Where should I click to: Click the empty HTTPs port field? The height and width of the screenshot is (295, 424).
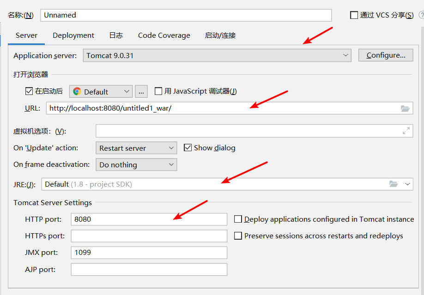(x=149, y=236)
